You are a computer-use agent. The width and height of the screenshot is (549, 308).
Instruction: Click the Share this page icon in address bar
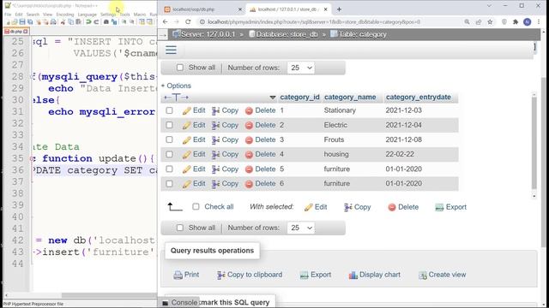pyautogui.click(x=479, y=21)
